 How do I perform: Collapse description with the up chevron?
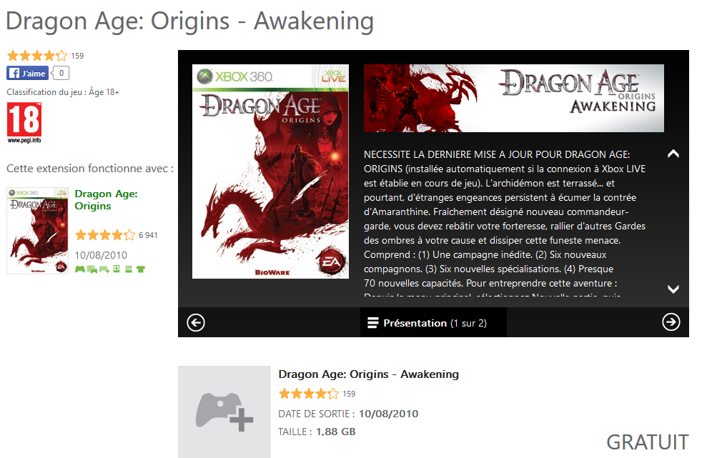673,154
